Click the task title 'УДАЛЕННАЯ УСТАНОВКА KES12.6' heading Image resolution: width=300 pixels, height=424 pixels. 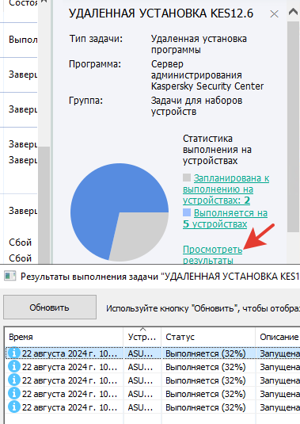(161, 13)
